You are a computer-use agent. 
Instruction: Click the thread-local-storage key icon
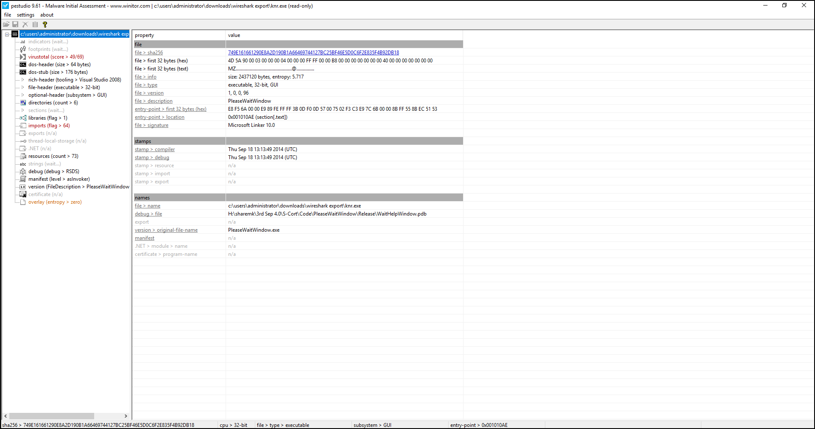[23, 141]
